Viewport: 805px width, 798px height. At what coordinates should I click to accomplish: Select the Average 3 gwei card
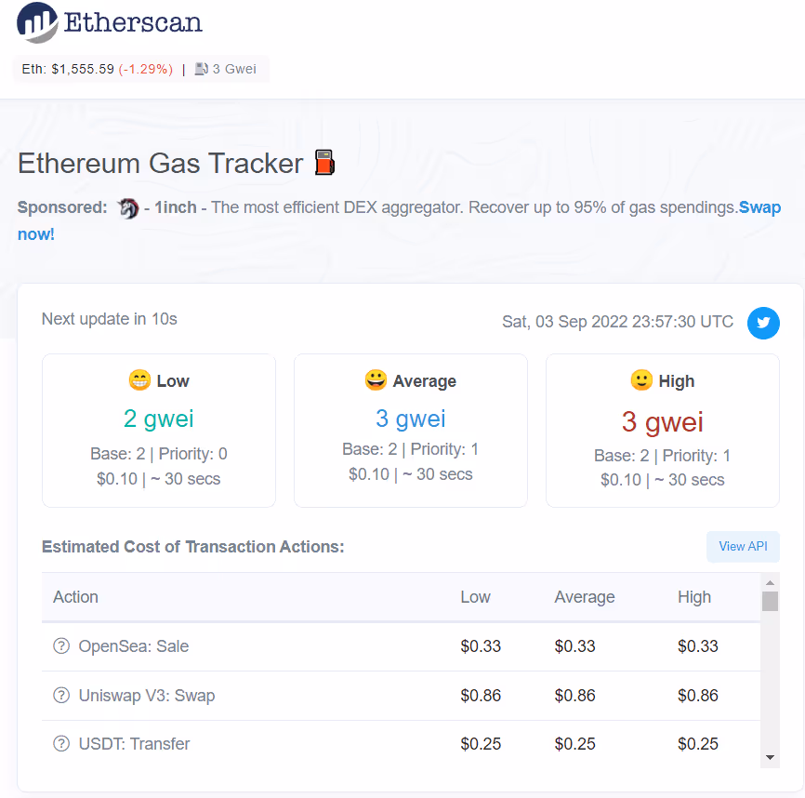click(x=411, y=431)
